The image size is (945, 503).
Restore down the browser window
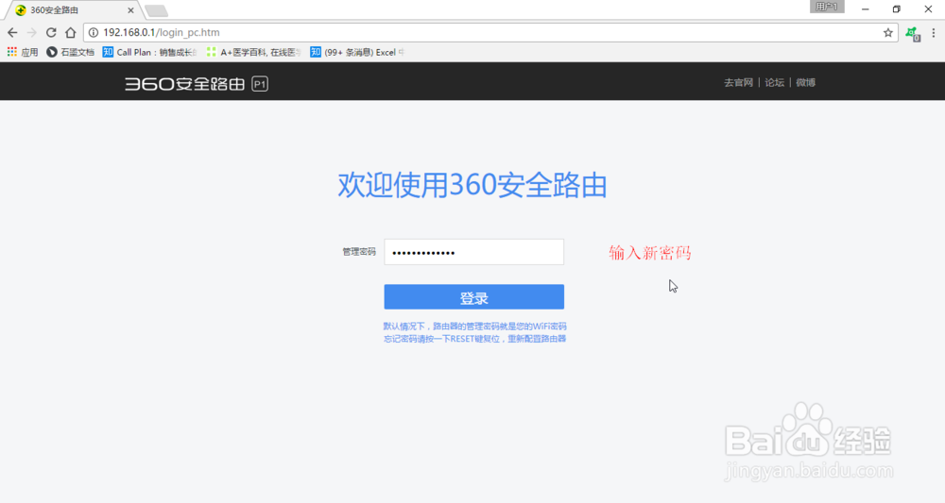[896, 9]
